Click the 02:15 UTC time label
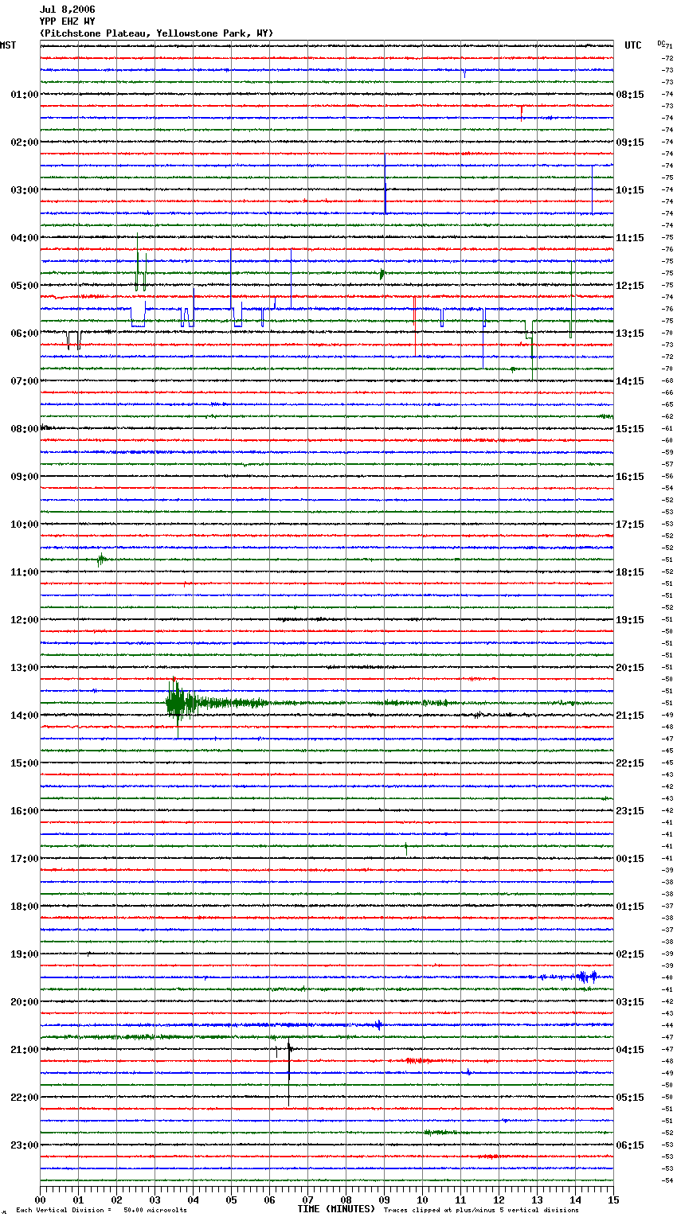The image size is (677, 1221). [630, 954]
